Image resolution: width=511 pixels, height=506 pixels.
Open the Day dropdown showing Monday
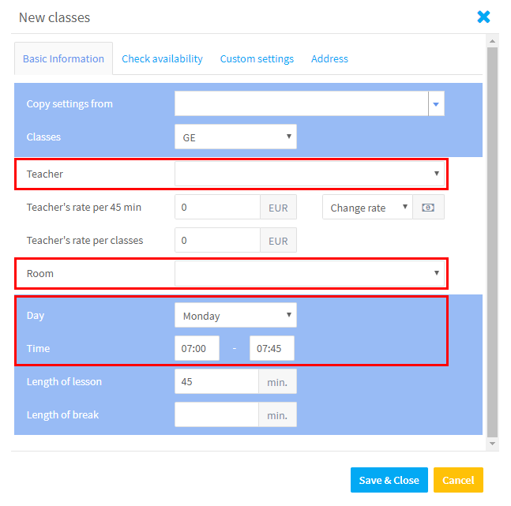click(235, 316)
